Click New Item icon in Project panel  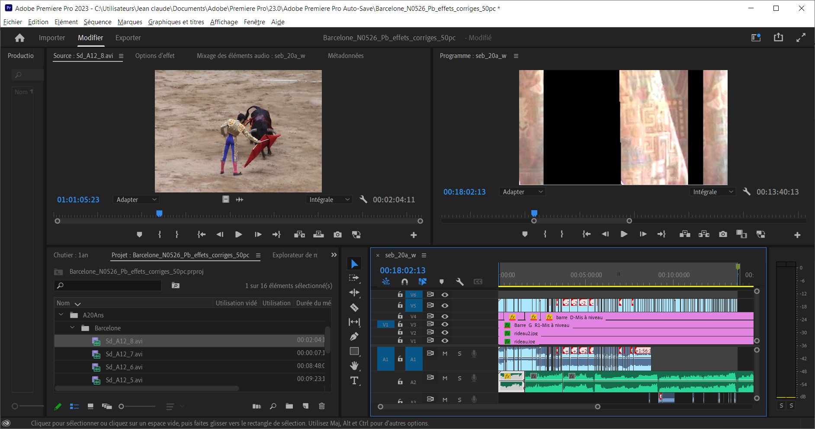305,406
